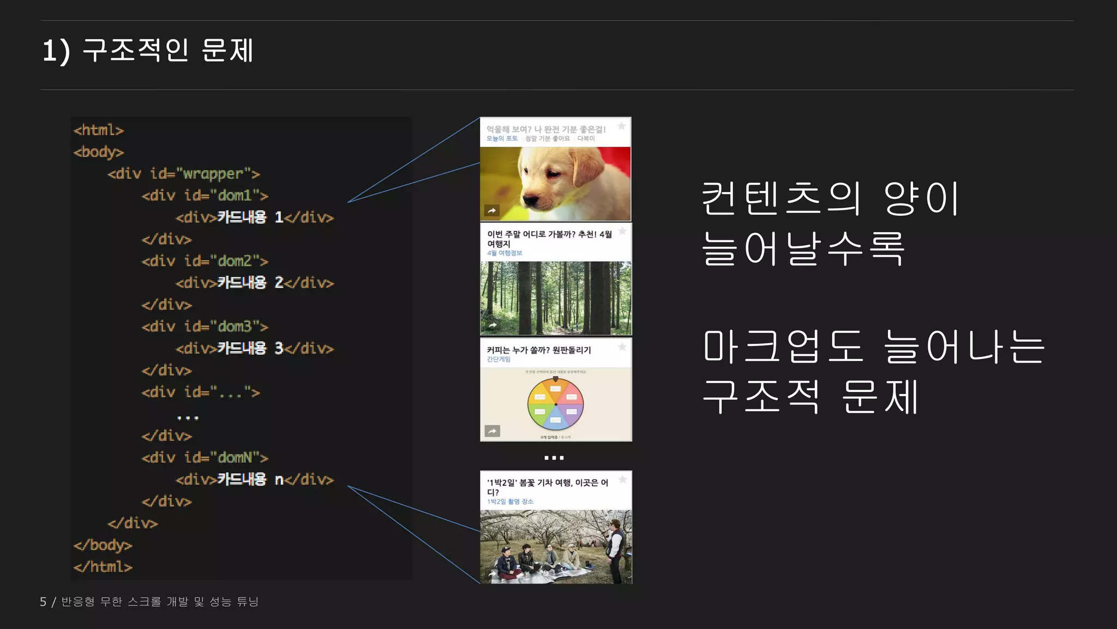Click the headline '1박2일' 봄꽃 기차 여행
1117x629 pixels.
click(547, 487)
